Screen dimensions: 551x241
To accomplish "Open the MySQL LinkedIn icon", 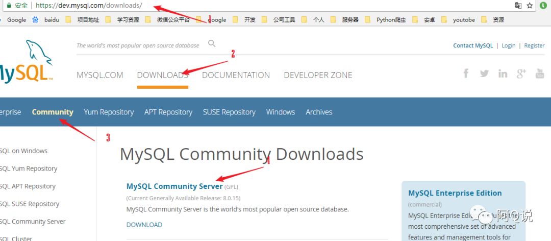I will [503, 73].
